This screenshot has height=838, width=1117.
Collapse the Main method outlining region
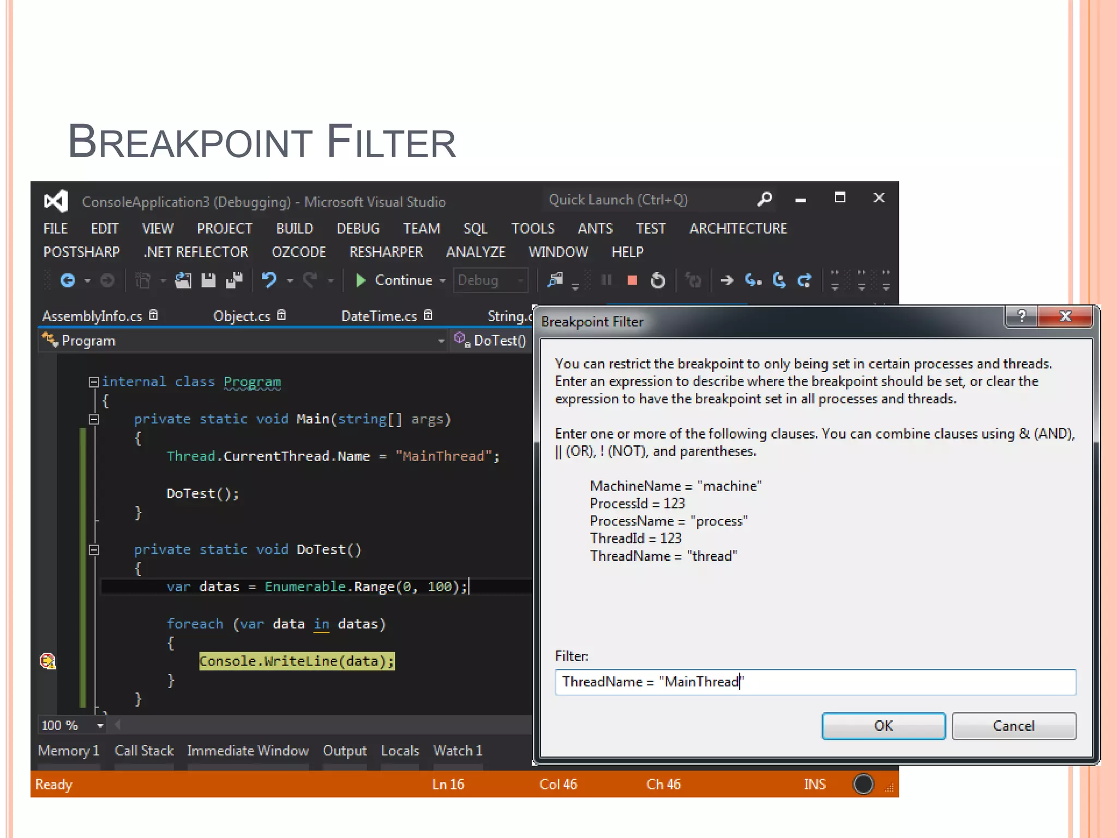(x=94, y=420)
